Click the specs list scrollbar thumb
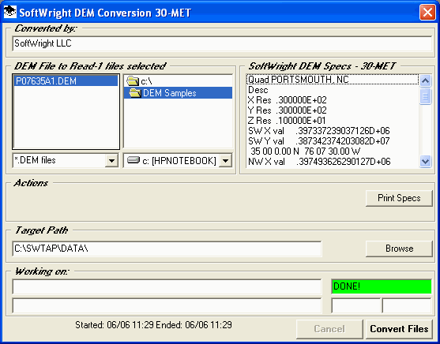This screenshot has width=440, height=344. pos(426,96)
